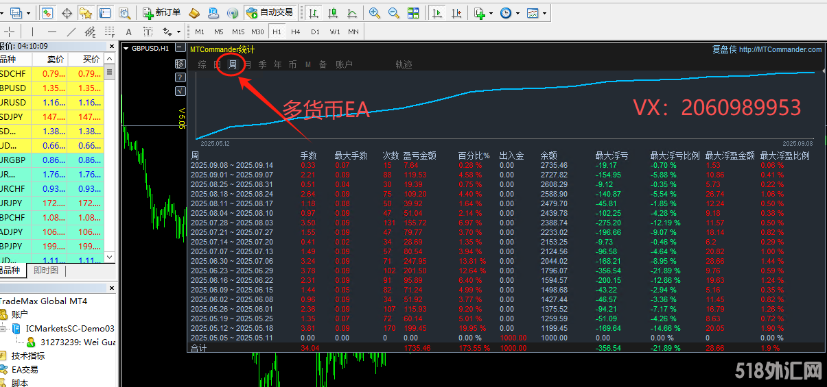Screen dimensions: 827x387
Task: Collapse panel with the − button on chart
Action: 180,49
